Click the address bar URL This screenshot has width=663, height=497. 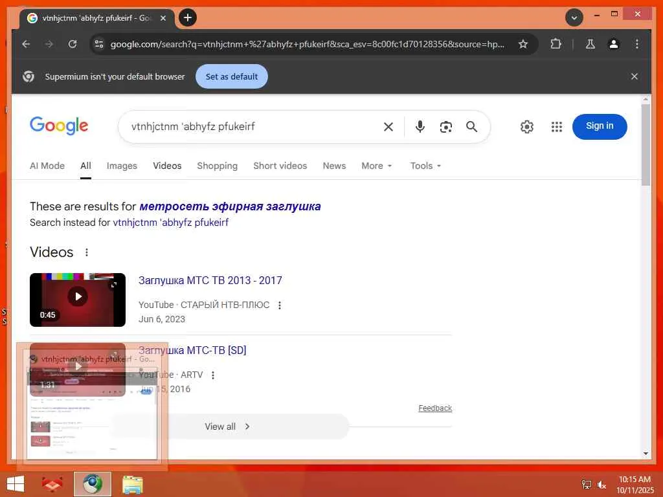[308, 44]
